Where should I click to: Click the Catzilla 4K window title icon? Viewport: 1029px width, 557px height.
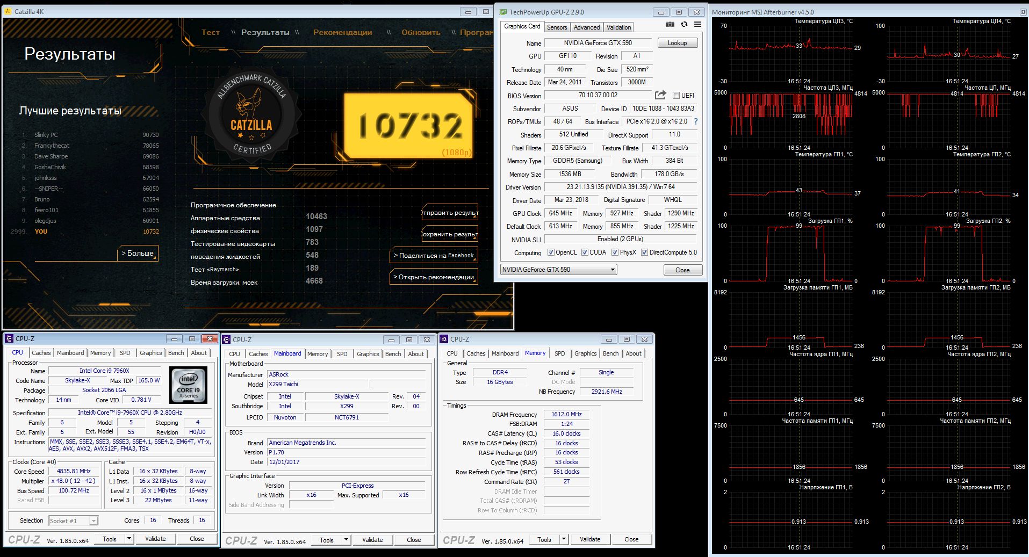click(x=9, y=11)
